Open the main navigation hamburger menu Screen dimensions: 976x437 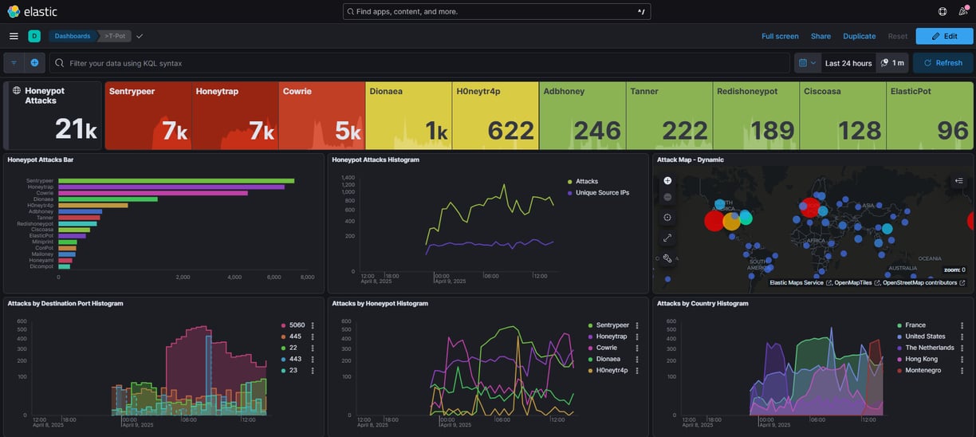pyautogui.click(x=14, y=36)
